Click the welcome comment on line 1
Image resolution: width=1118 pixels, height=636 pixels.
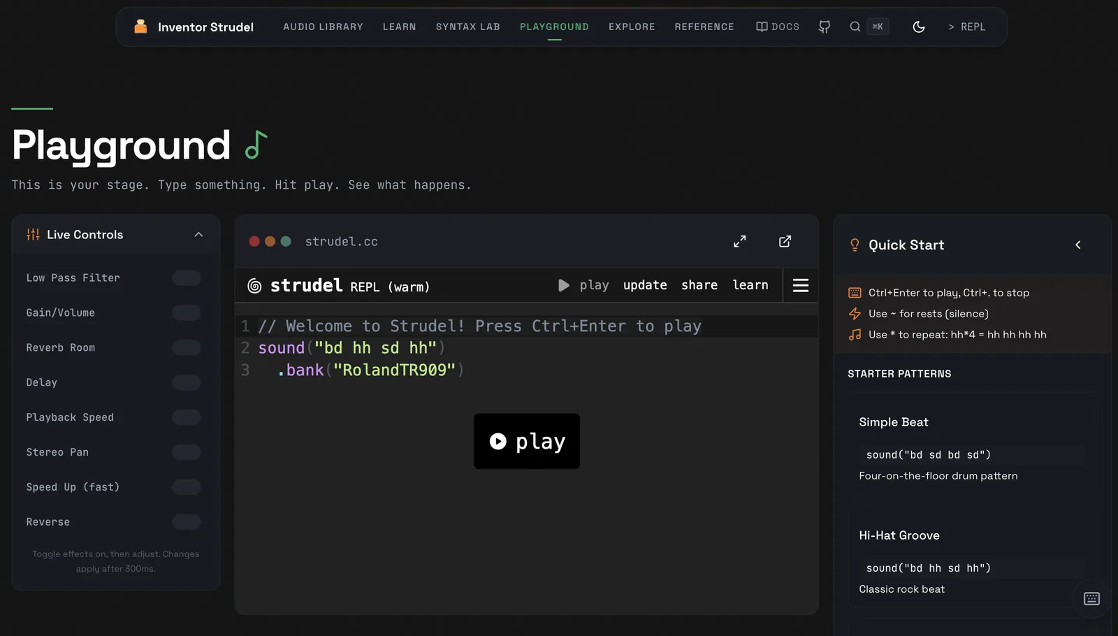pos(479,326)
